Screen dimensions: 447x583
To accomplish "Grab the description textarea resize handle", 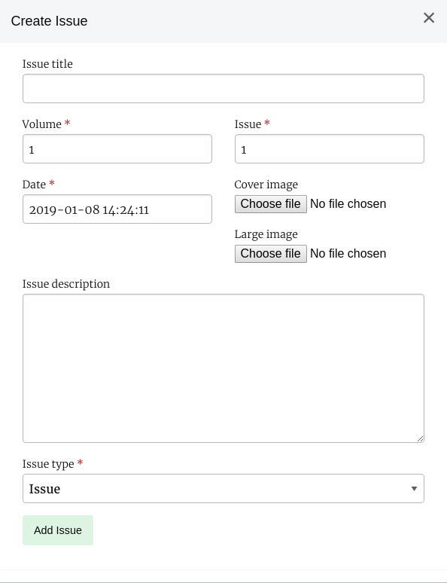I will pyautogui.click(x=420, y=438).
